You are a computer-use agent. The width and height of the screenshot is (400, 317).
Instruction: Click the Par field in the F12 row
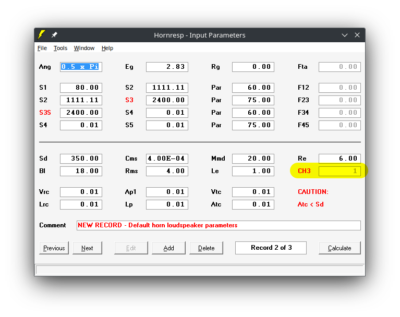click(x=253, y=88)
